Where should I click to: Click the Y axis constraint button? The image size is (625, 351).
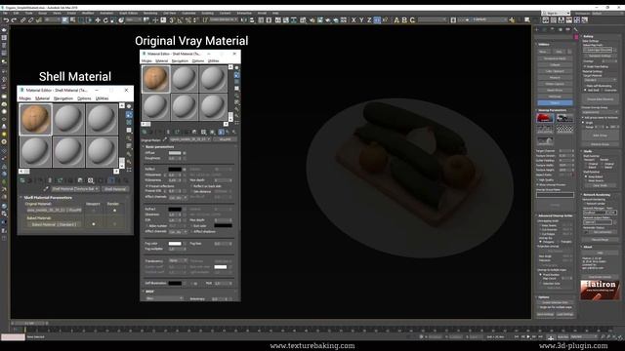(361, 19)
